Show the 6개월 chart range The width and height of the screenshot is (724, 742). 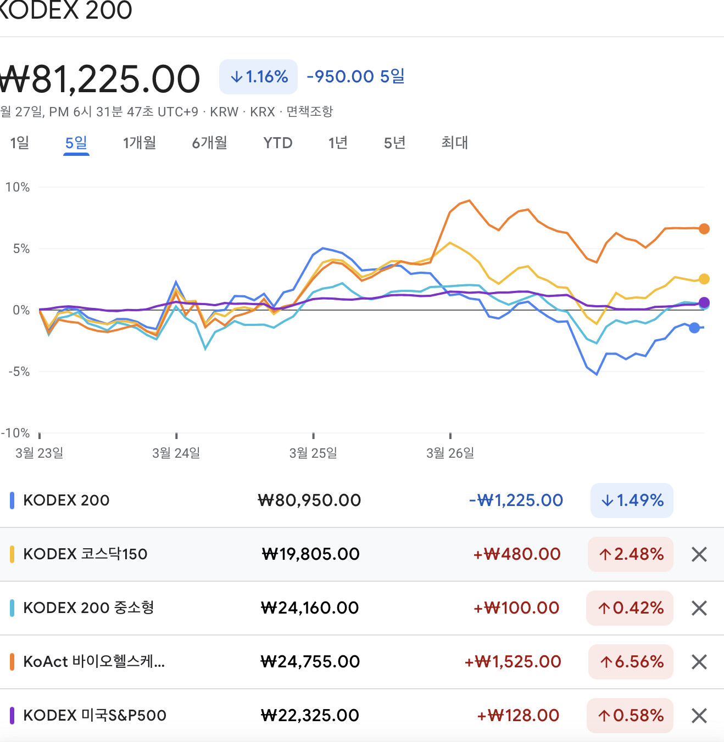[x=209, y=143]
